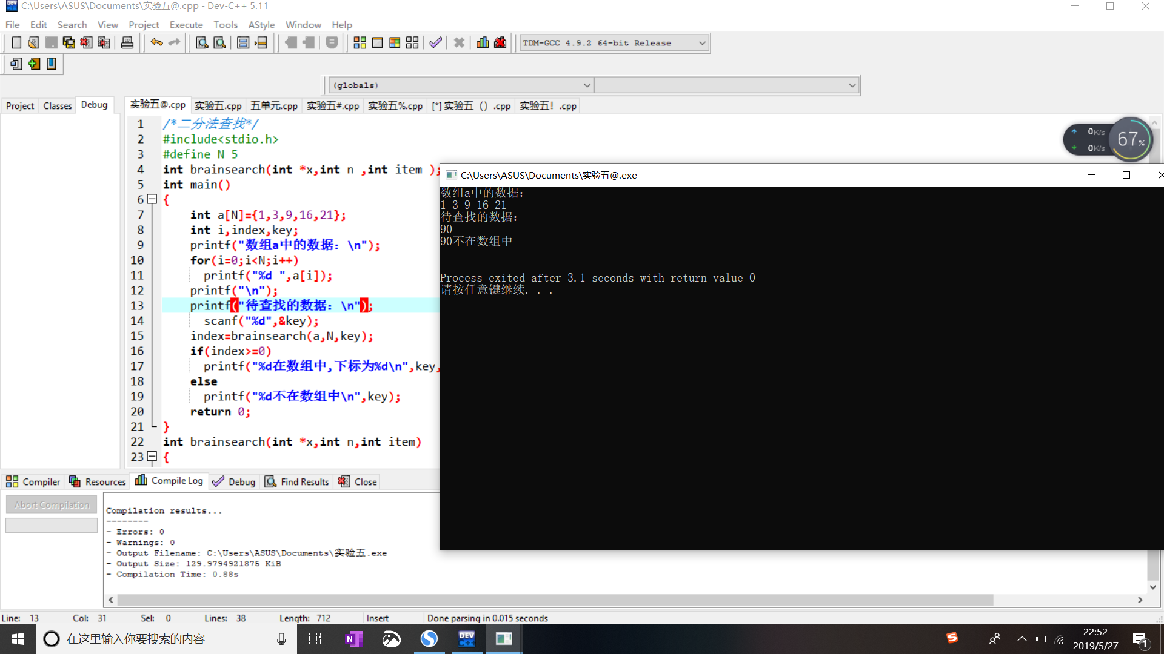Screen dimensions: 1164x654
Task: Expand the (globals) scope dropdown
Action: click(586, 85)
